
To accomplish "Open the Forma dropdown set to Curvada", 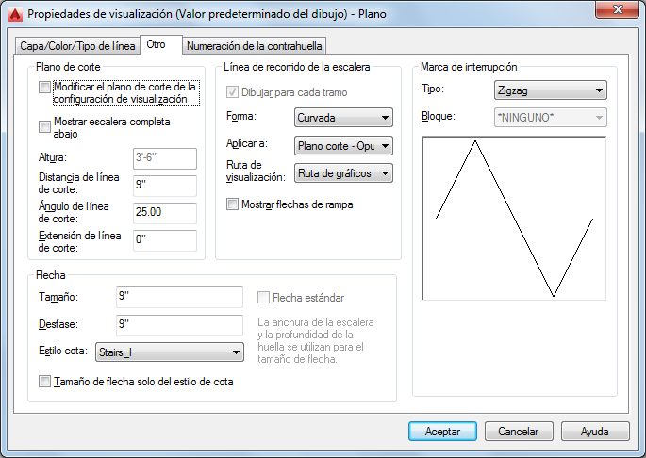I will click(x=343, y=118).
